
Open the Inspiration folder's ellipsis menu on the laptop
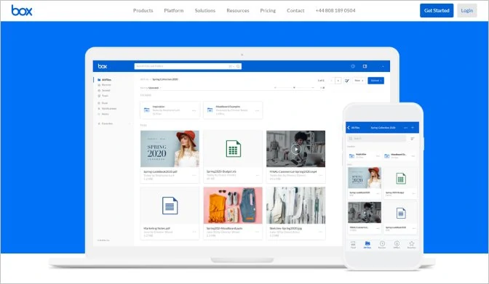click(x=194, y=110)
